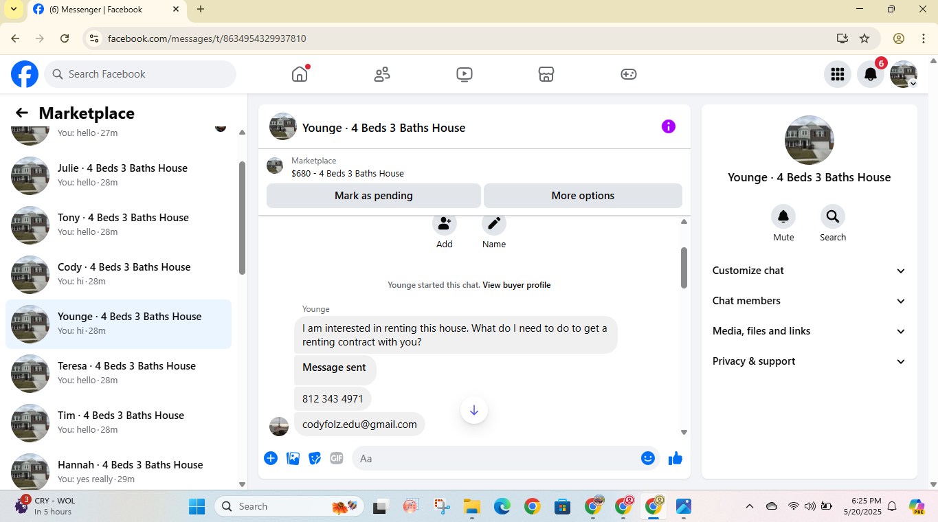Image resolution: width=938 pixels, height=522 pixels.
Task: Choose a sticker icon in composer
Action: click(x=315, y=458)
